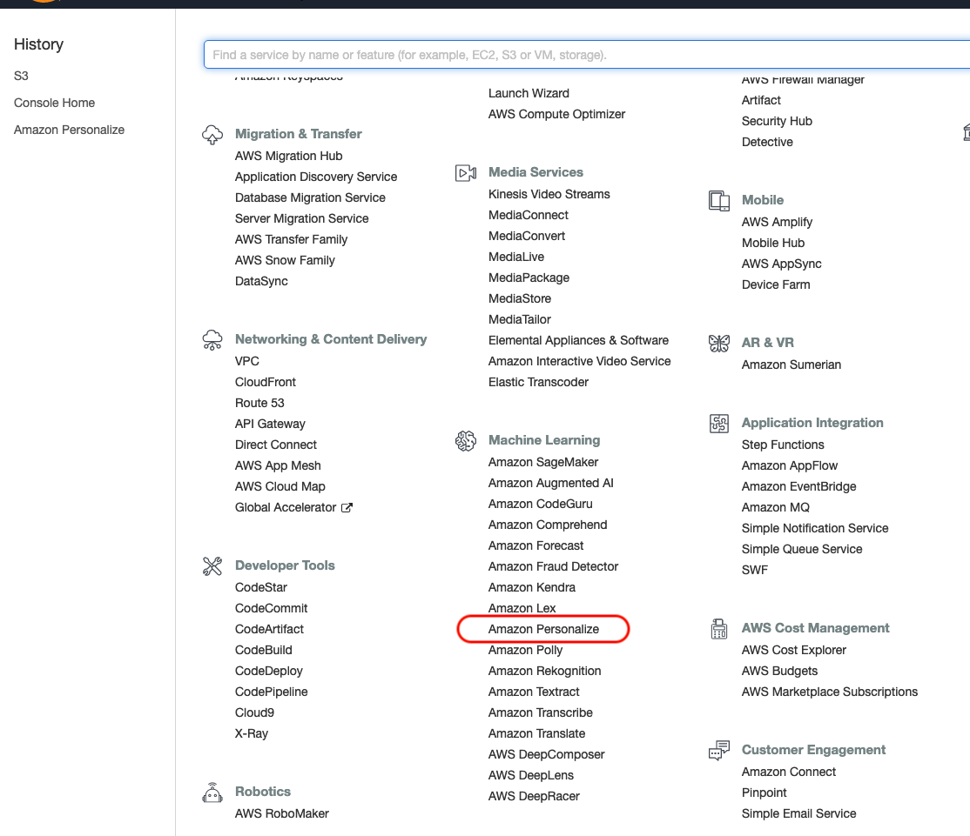Open S3 from History
This screenshot has height=836, width=970.
pyautogui.click(x=21, y=76)
